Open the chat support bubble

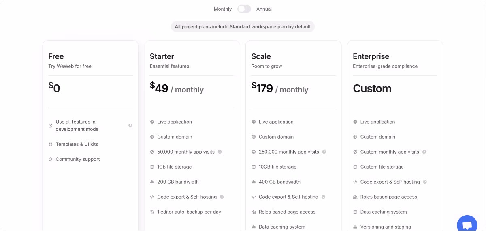point(467,225)
